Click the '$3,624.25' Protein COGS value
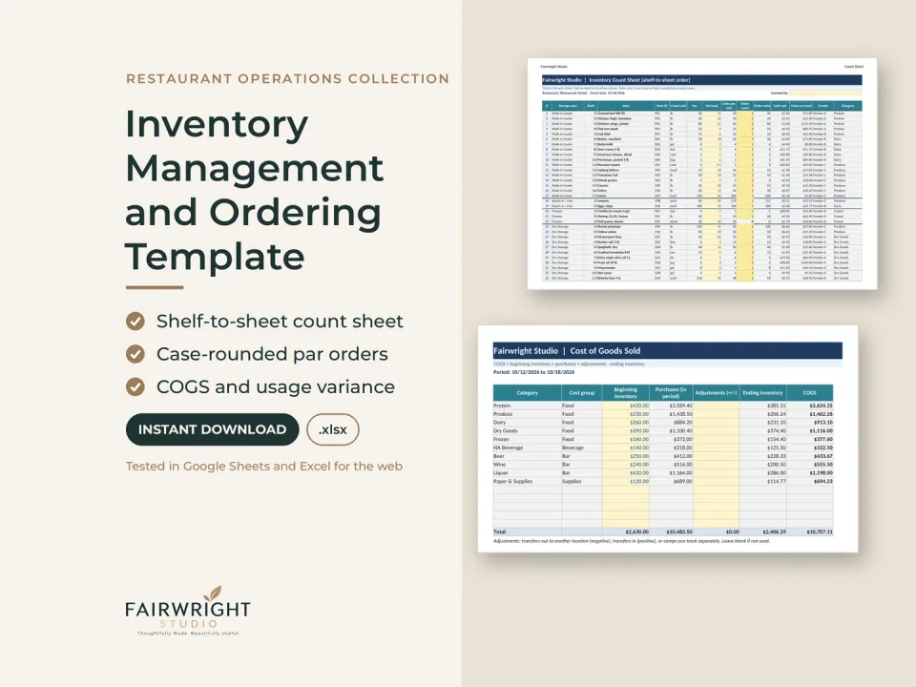The height and width of the screenshot is (687, 916). point(821,406)
